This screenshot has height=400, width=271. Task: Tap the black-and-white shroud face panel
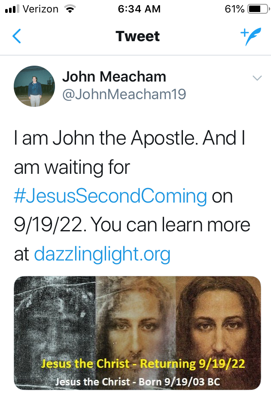pos(55,318)
